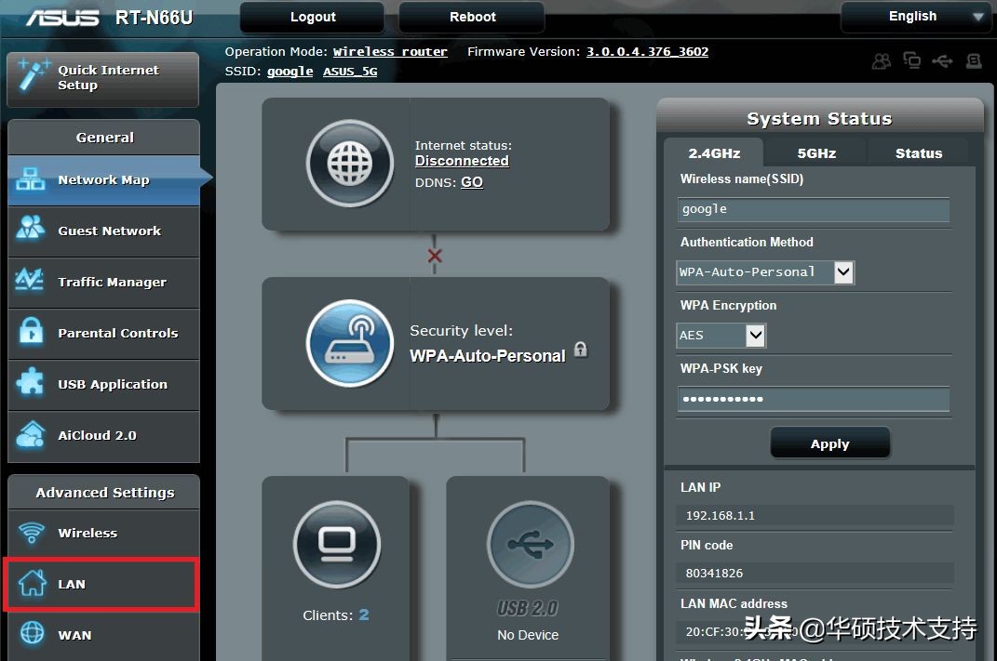Click the Wireless router operation mode link
Viewport: 997px width, 661px height.
coord(390,51)
